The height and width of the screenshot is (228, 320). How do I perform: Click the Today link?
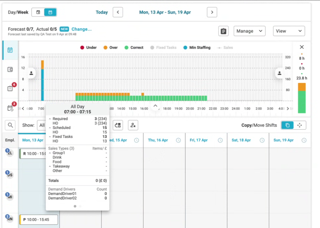click(102, 12)
